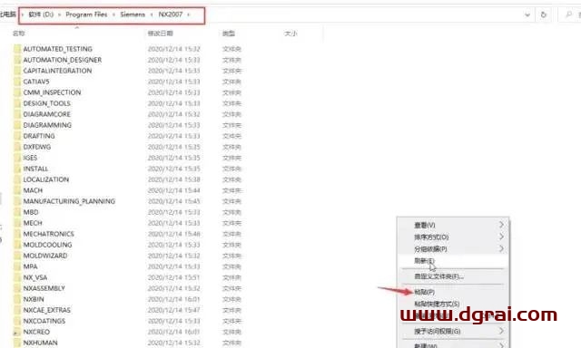This screenshot has width=581, height=348.
Task: Sort by the 名称 column header
Action: (x=18, y=34)
